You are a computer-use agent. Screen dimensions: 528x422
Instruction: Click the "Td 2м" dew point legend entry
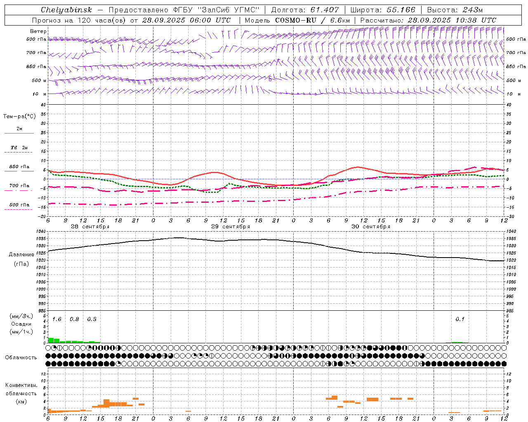[x=19, y=148]
